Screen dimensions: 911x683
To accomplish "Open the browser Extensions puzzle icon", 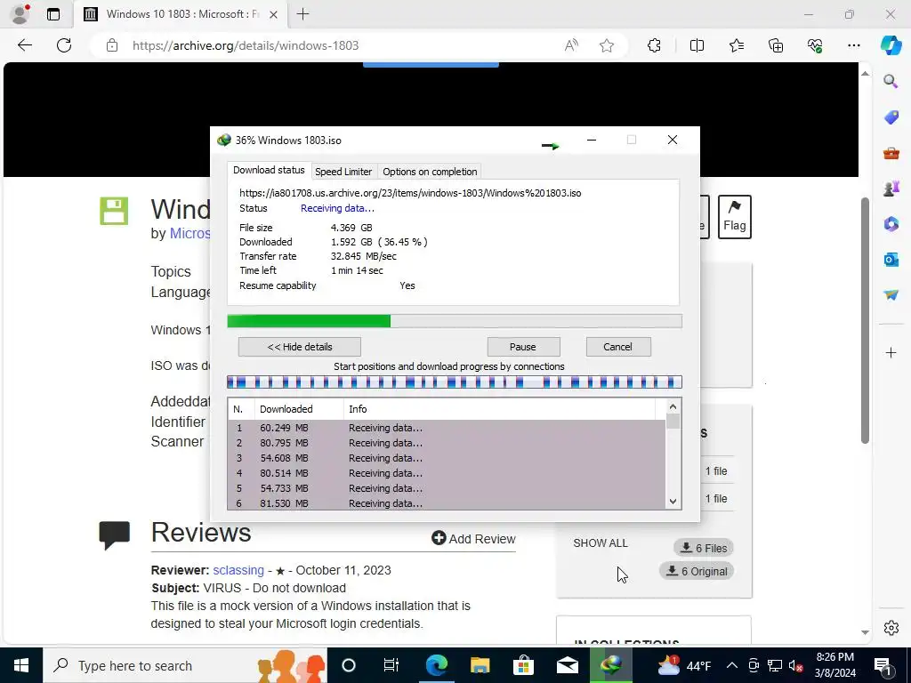I will (x=654, y=45).
